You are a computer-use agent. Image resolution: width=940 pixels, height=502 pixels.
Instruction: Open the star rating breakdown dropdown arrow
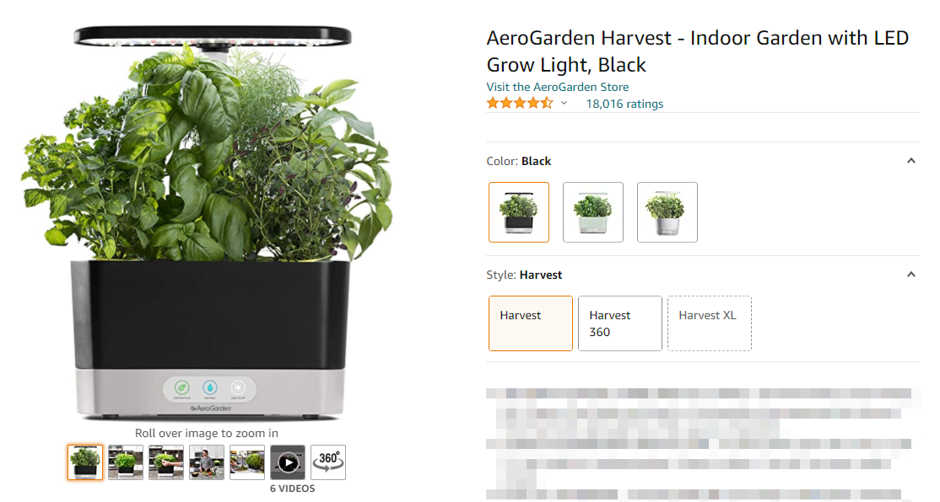tap(565, 103)
